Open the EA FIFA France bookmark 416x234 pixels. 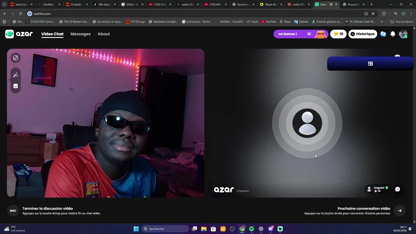click(40, 22)
